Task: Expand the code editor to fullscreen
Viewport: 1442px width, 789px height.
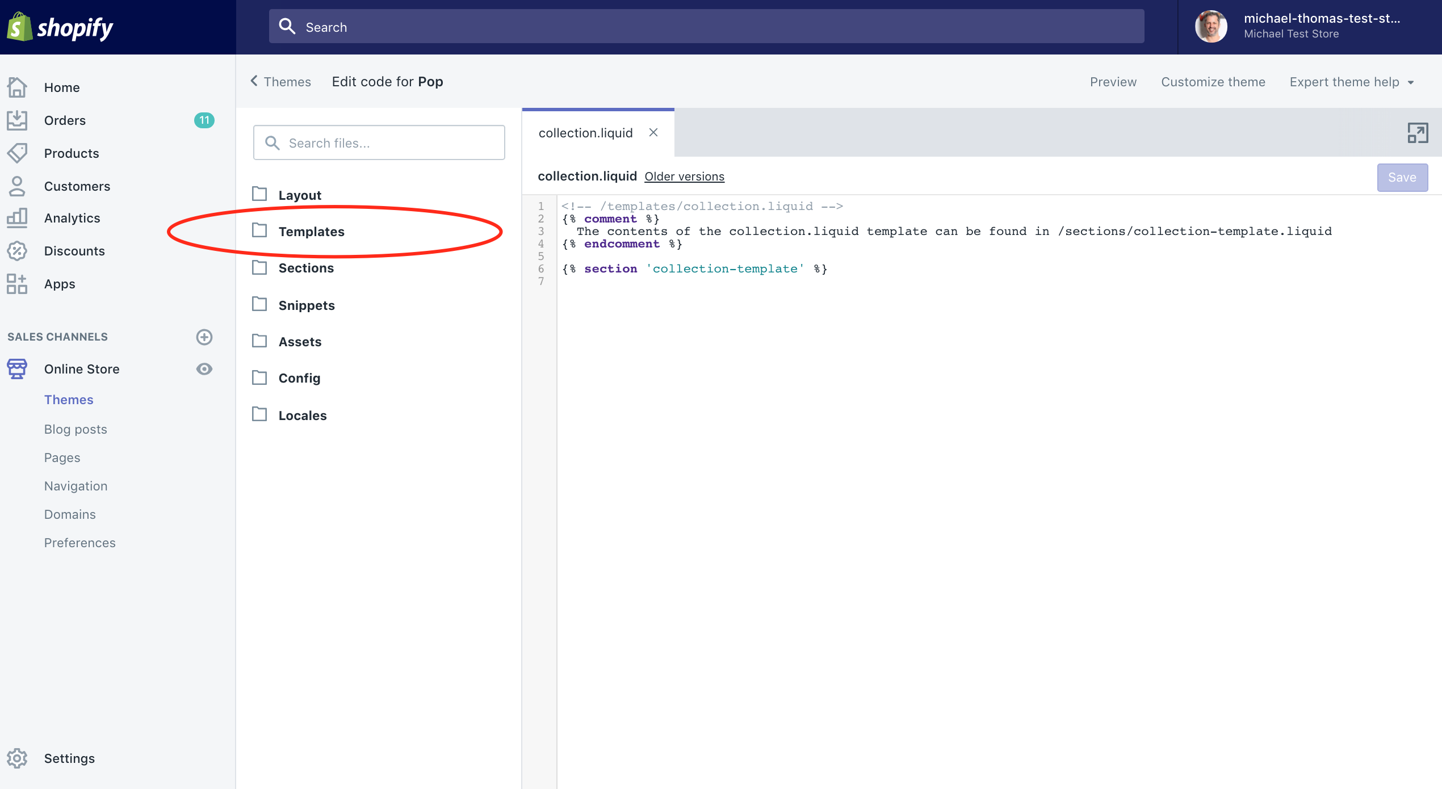Action: (1417, 133)
